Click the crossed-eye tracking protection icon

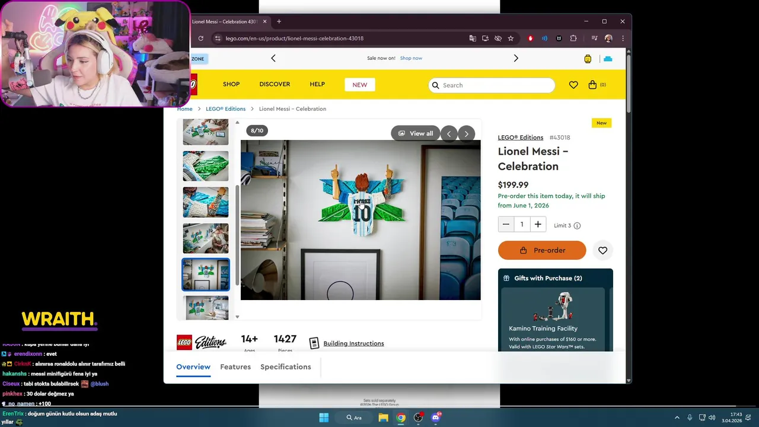pyautogui.click(x=498, y=39)
